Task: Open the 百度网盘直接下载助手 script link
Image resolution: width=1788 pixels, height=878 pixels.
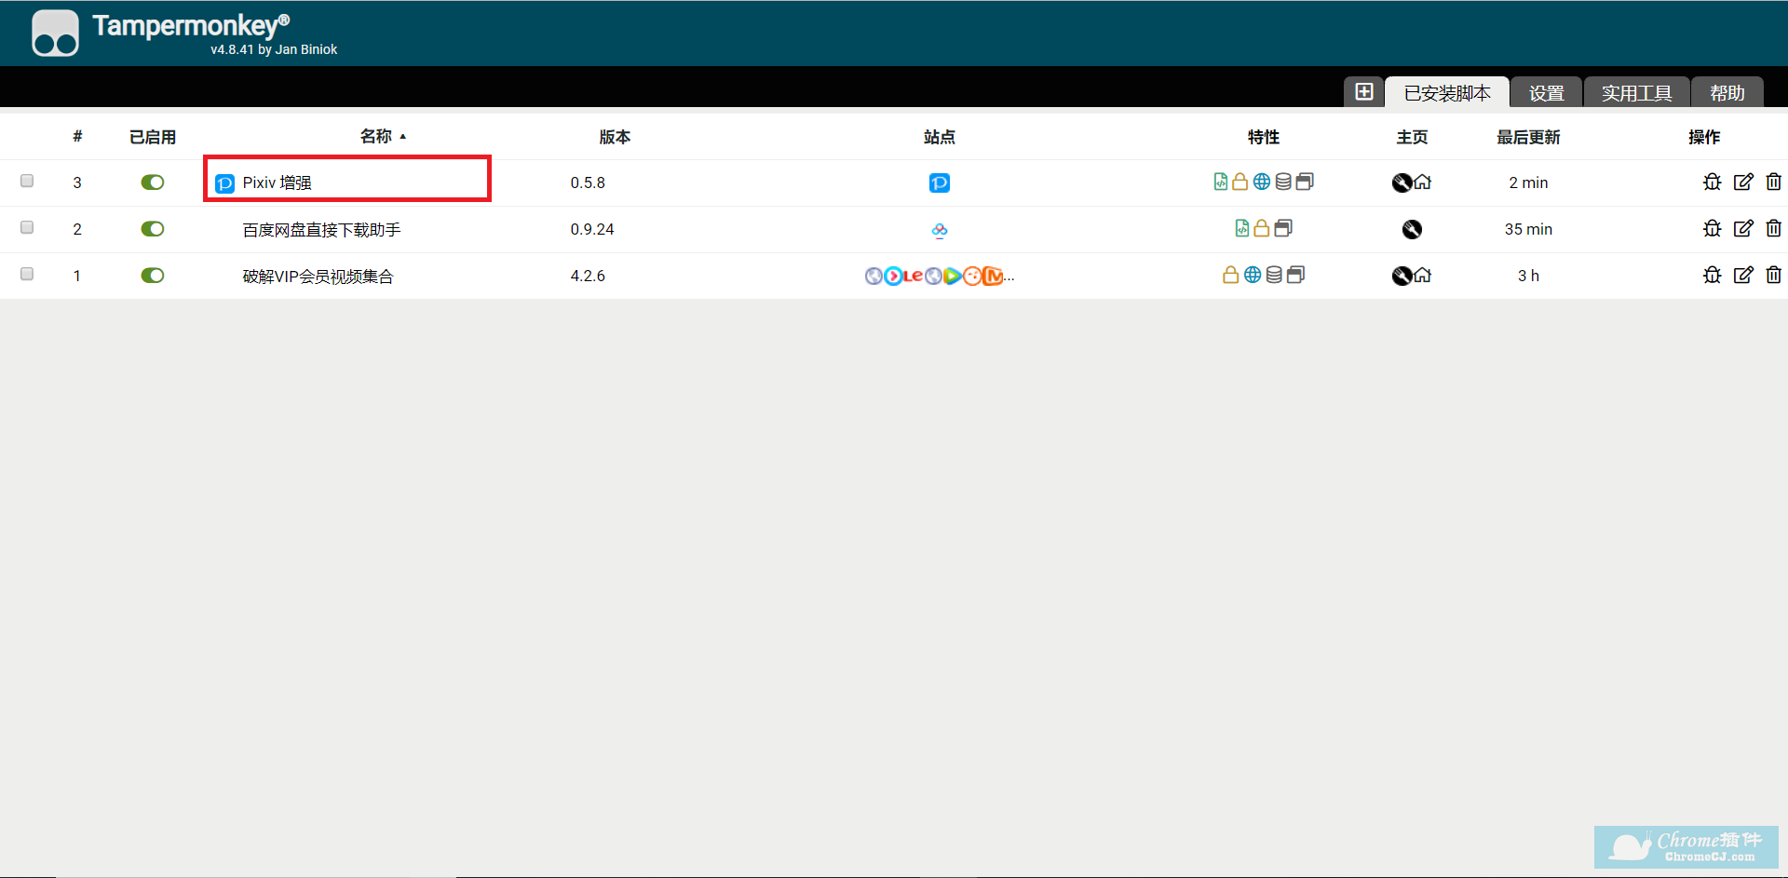Action: pyautogui.click(x=321, y=229)
